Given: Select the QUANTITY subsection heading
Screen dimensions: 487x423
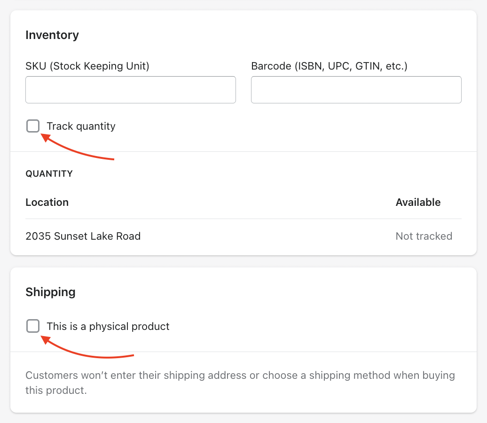Looking at the screenshot, I should [x=49, y=173].
